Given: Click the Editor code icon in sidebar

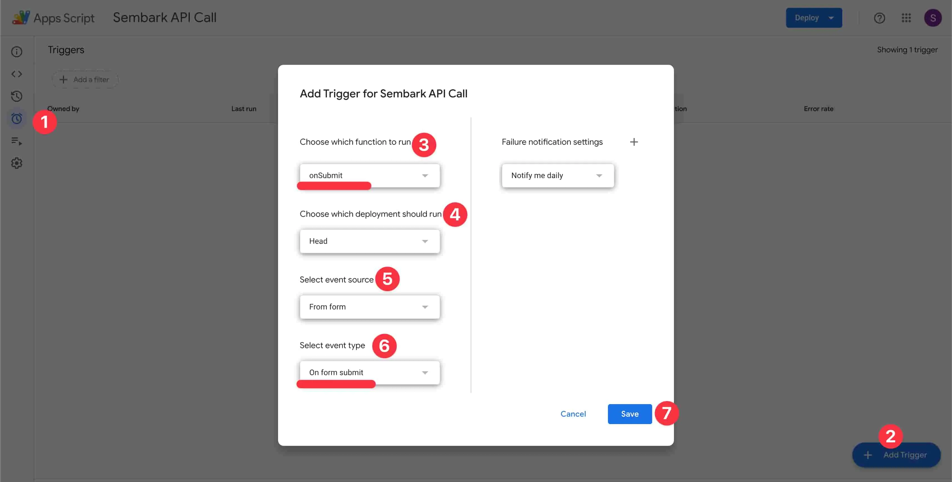Looking at the screenshot, I should (17, 74).
